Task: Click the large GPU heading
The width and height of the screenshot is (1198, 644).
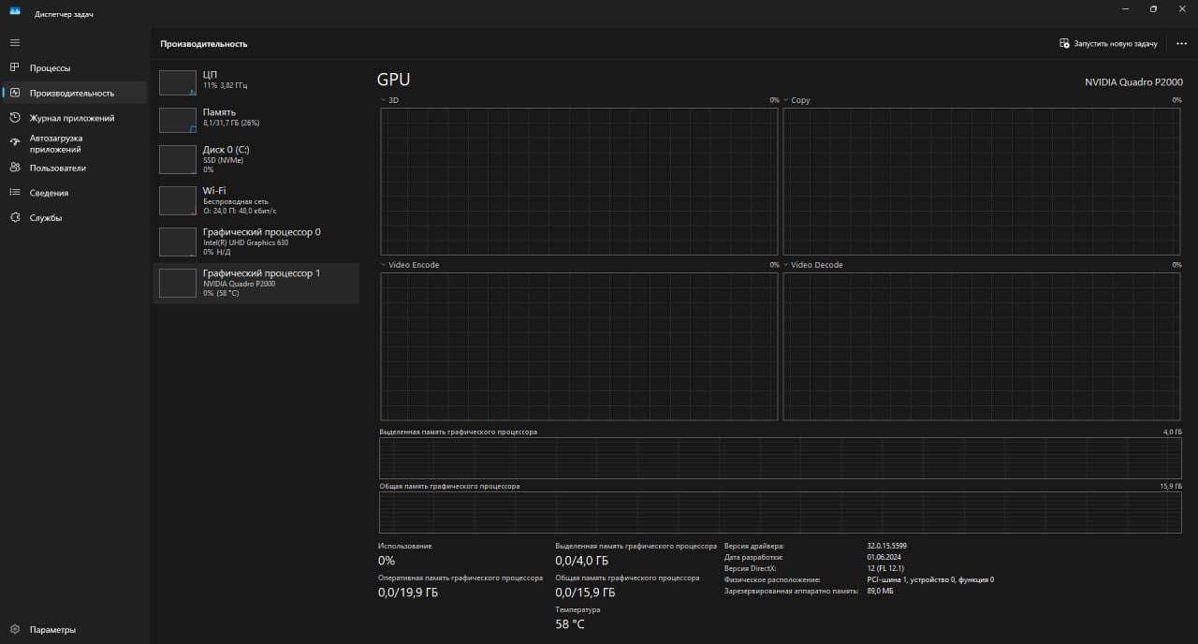Action: [393, 80]
